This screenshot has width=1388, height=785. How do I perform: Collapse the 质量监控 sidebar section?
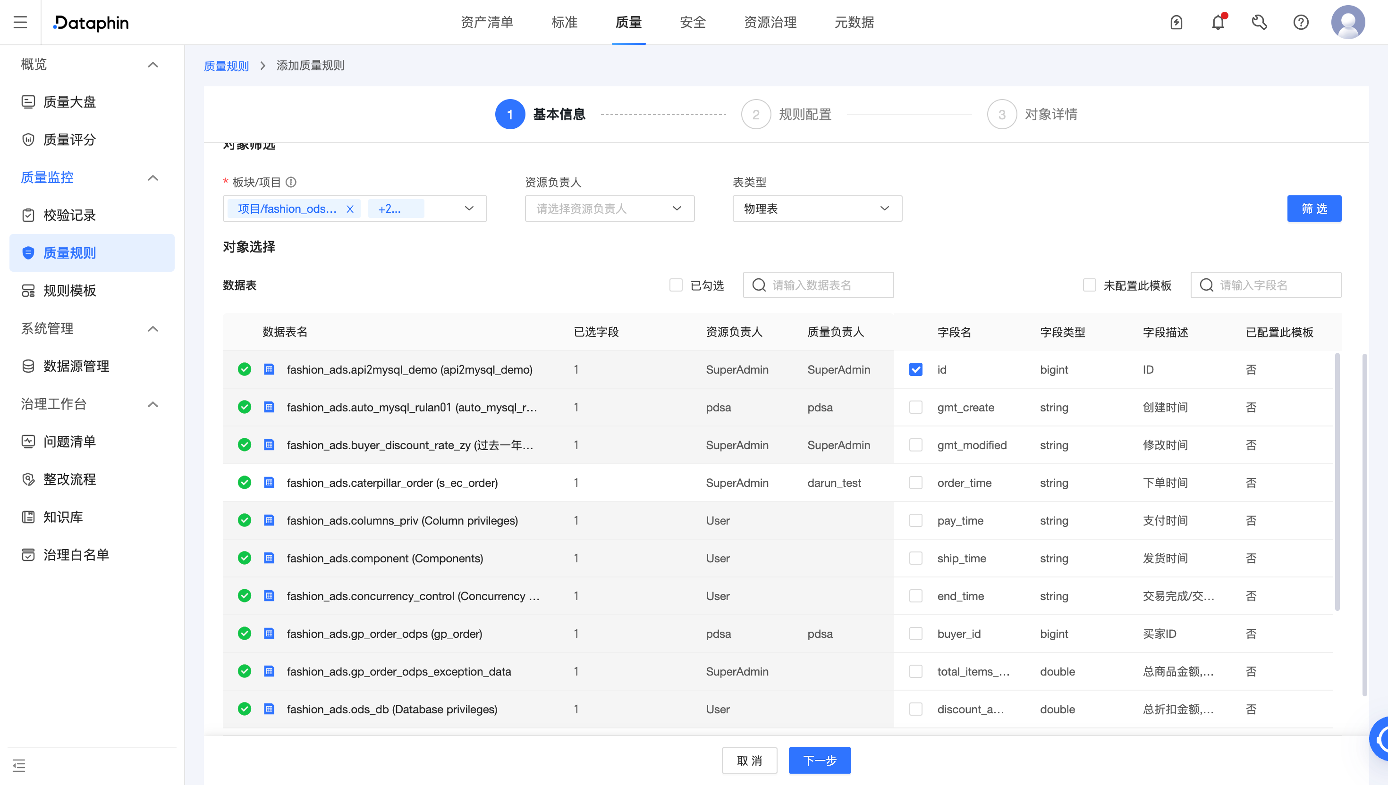coord(152,177)
